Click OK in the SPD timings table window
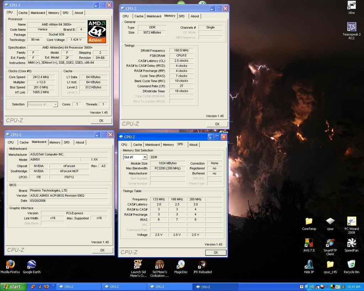The width and height of the screenshot is (364, 291). (216, 253)
